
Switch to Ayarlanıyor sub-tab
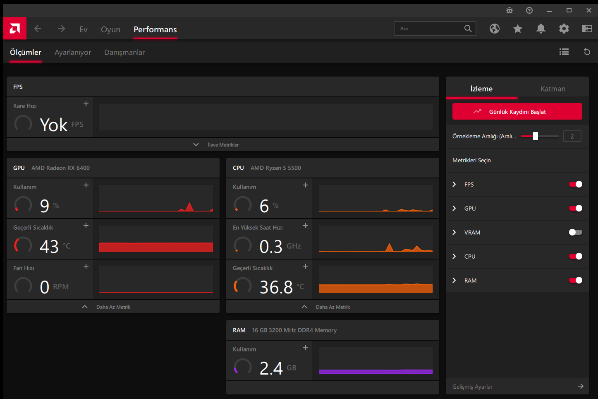[73, 53]
